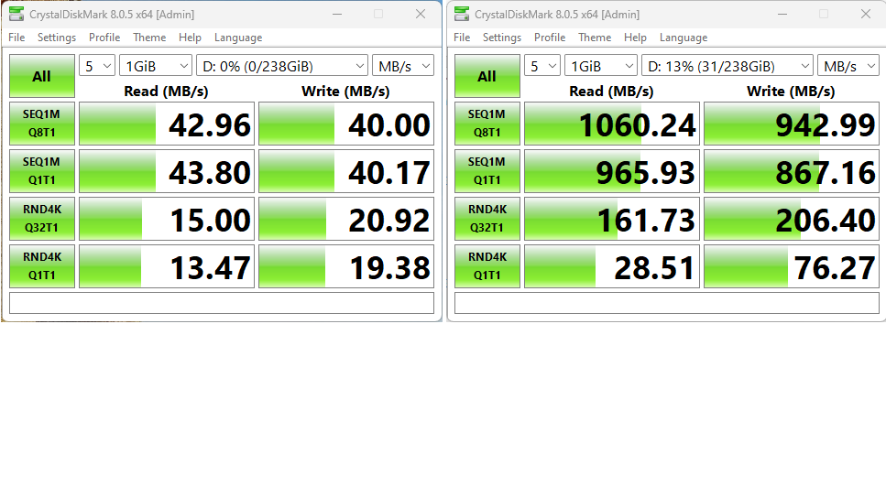
Task: Open Settings menu in right window
Action: point(502,38)
